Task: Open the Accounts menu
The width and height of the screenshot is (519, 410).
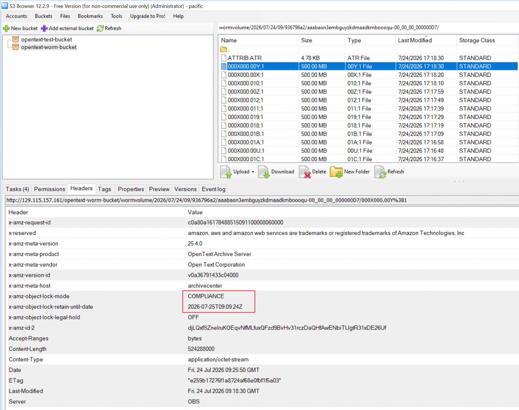Action: [17, 16]
